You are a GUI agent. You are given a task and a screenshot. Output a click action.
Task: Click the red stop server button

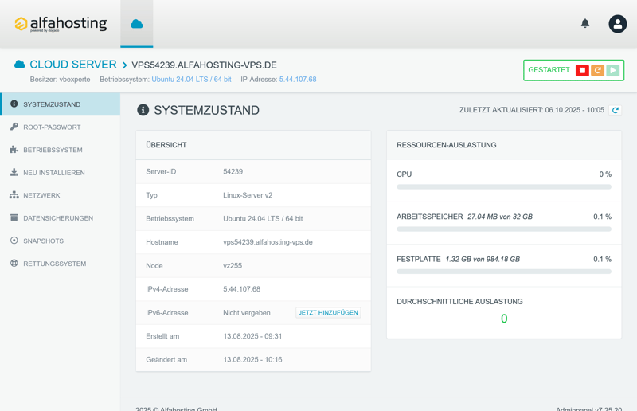click(x=582, y=71)
